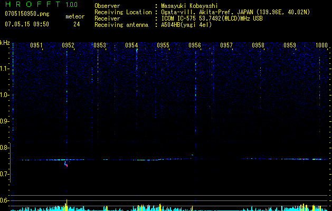Viewport: 332px width, 211px height.
Task: Click the 0951 time marker
Action: [36, 45]
